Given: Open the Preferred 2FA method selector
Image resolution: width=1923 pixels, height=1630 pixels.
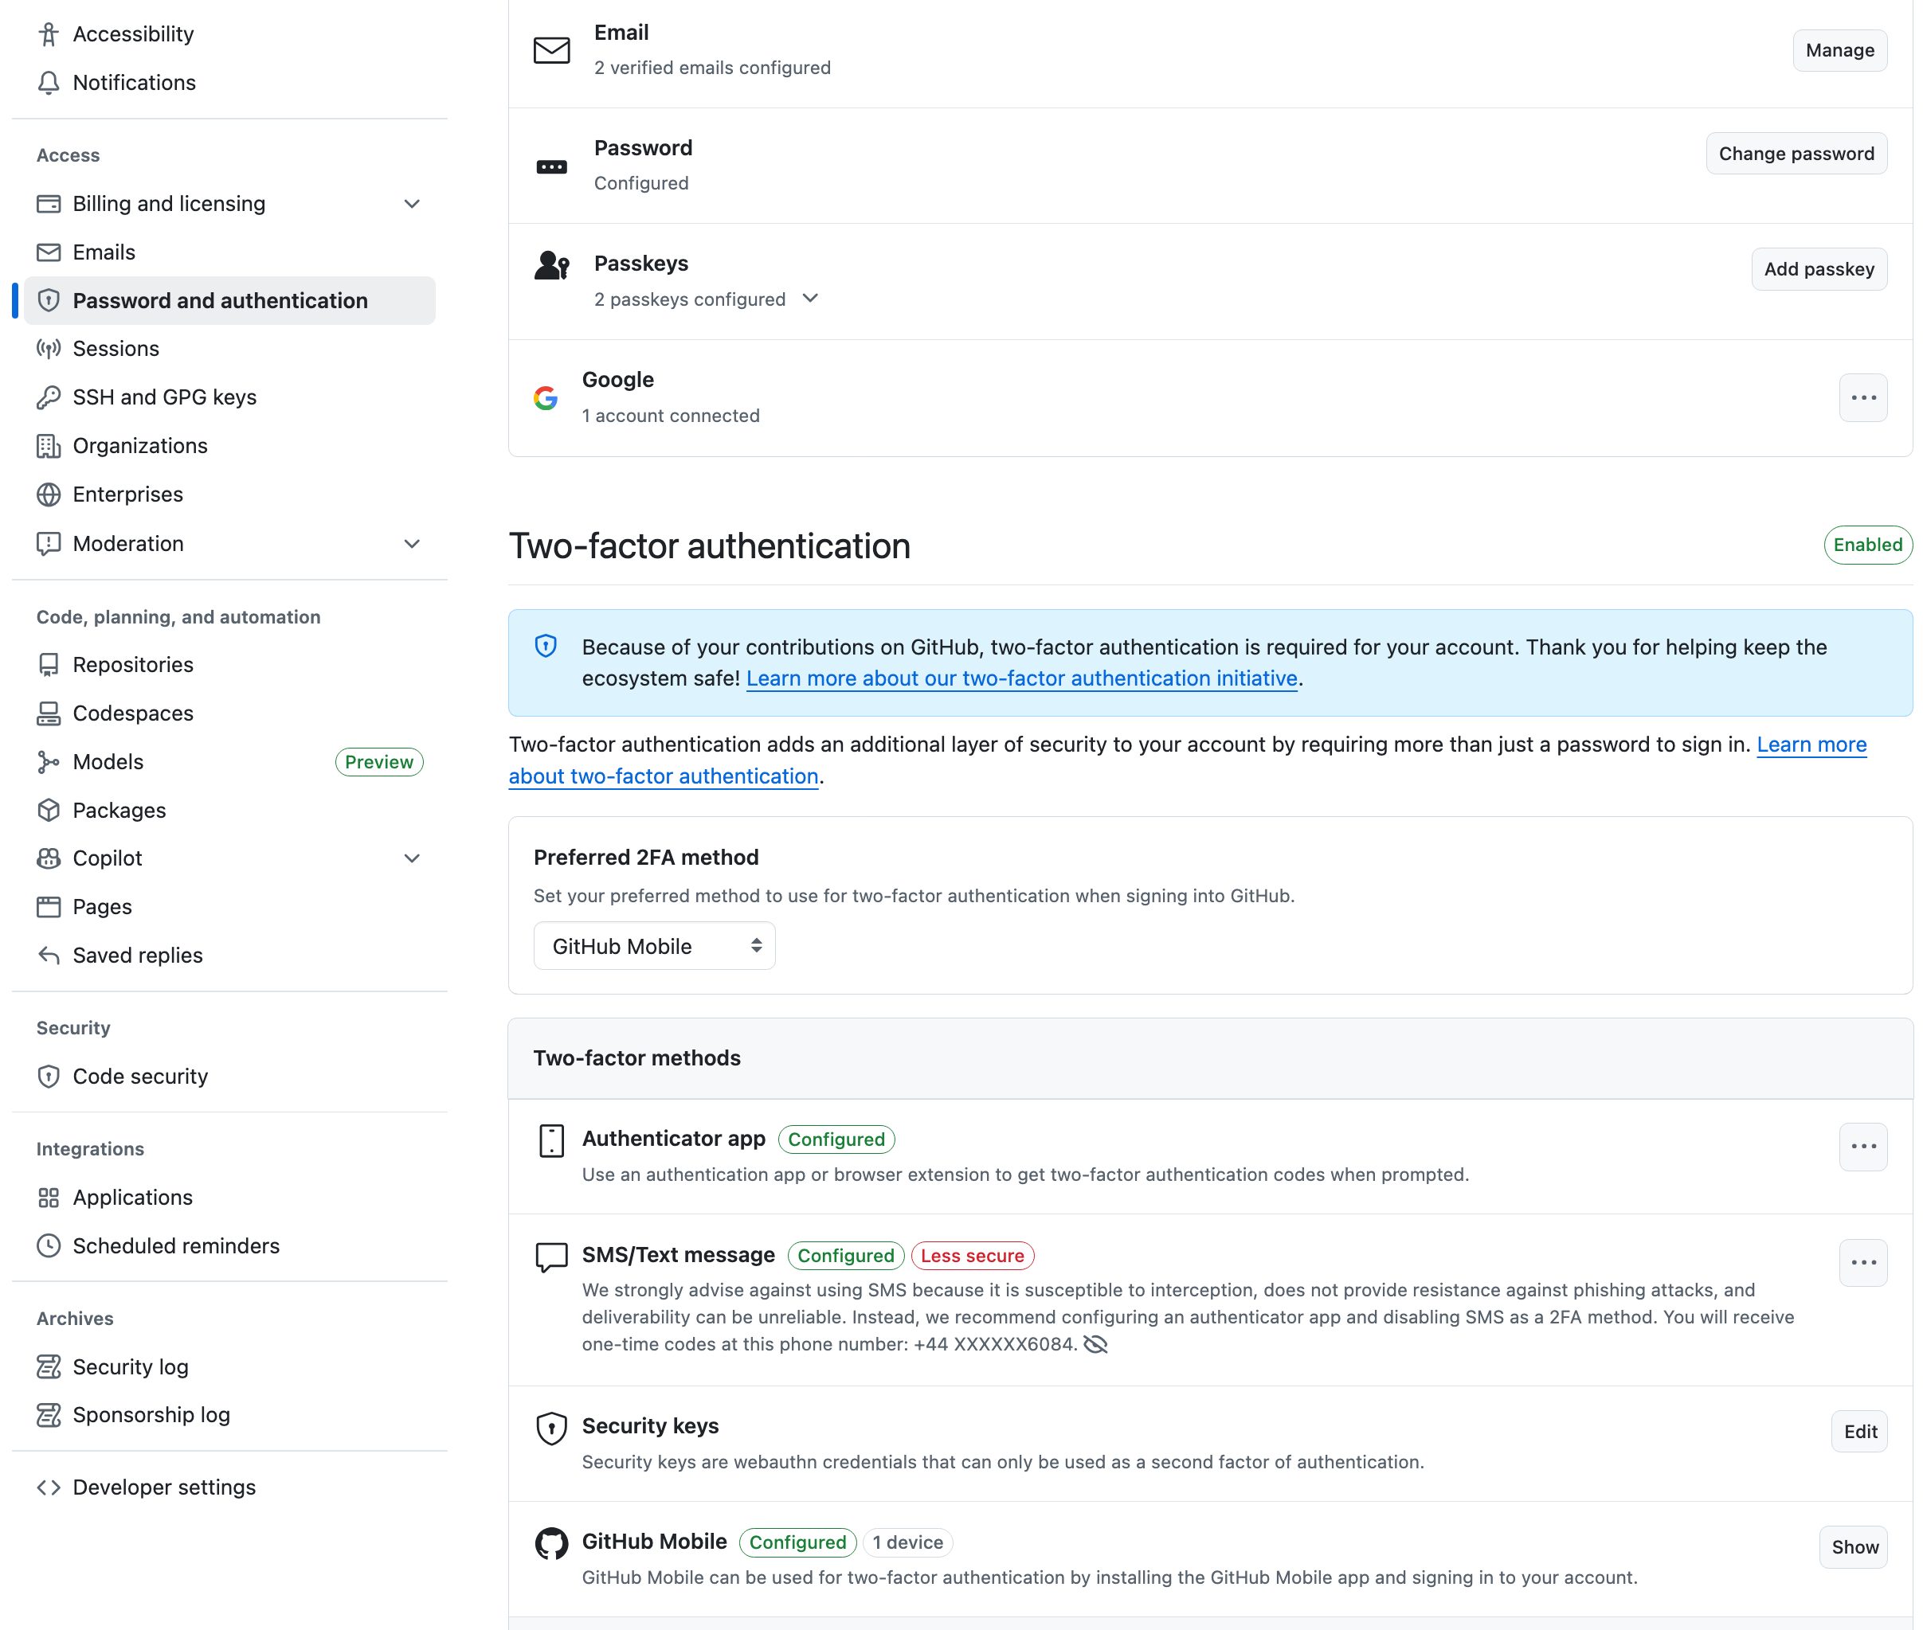Looking at the screenshot, I should coord(654,945).
